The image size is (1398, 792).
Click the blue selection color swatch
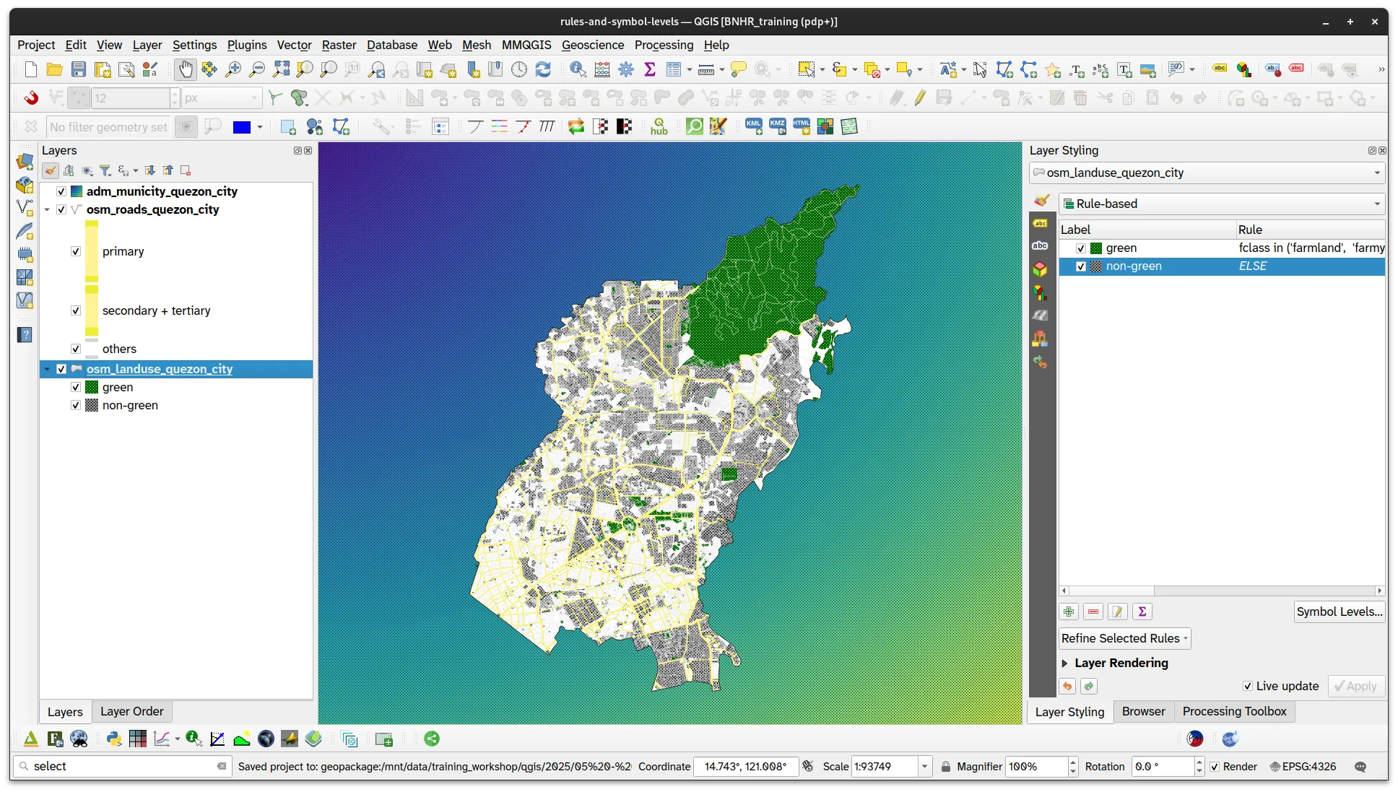[x=241, y=127]
